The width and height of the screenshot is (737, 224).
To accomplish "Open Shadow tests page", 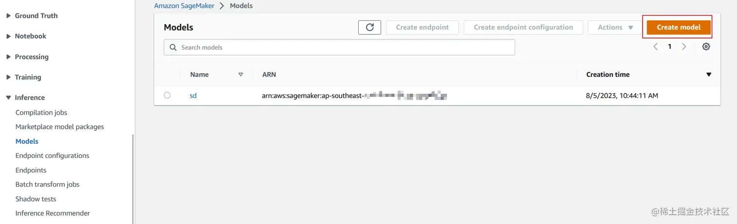I will point(36,199).
